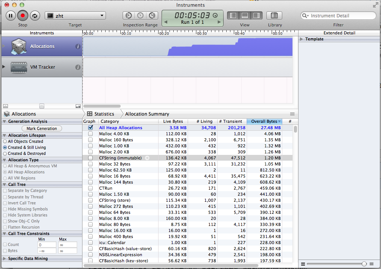This screenshot has height=269, width=381.
Task: Reverse sort on the Overall Bytes column header
Action: (264, 121)
